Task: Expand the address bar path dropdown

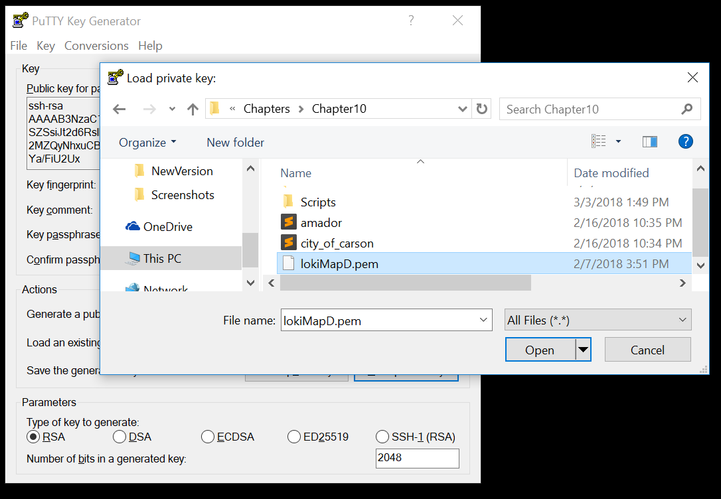Action: click(x=463, y=109)
